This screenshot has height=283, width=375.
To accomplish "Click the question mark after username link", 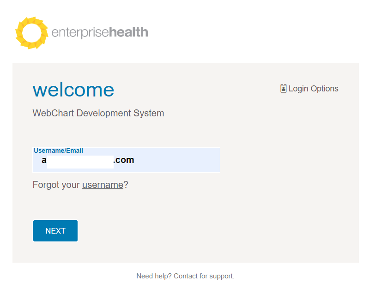I will pyautogui.click(x=126, y=185).
